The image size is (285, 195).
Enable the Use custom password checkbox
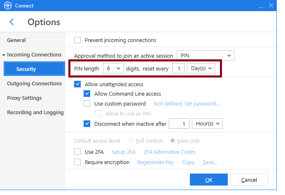[87, 104]
